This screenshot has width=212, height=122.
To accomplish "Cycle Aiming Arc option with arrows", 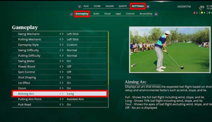I will pyautogui.click(x=61, y=94).
